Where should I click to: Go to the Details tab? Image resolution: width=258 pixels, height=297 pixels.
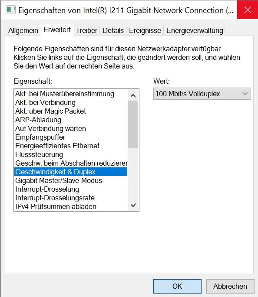pos(113,30)
